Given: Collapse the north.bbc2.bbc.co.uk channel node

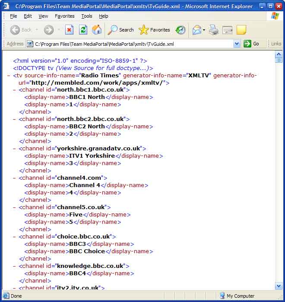Looking at the screenshot, I should pyautogui.click(x=14, y=119).
